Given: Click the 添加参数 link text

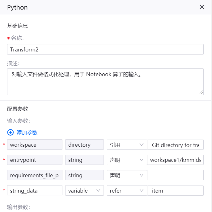Looking at the screenshot, I should coord(27,132).
